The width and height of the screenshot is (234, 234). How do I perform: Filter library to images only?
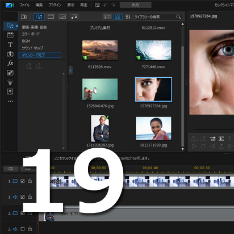click(x=62, y=16)
